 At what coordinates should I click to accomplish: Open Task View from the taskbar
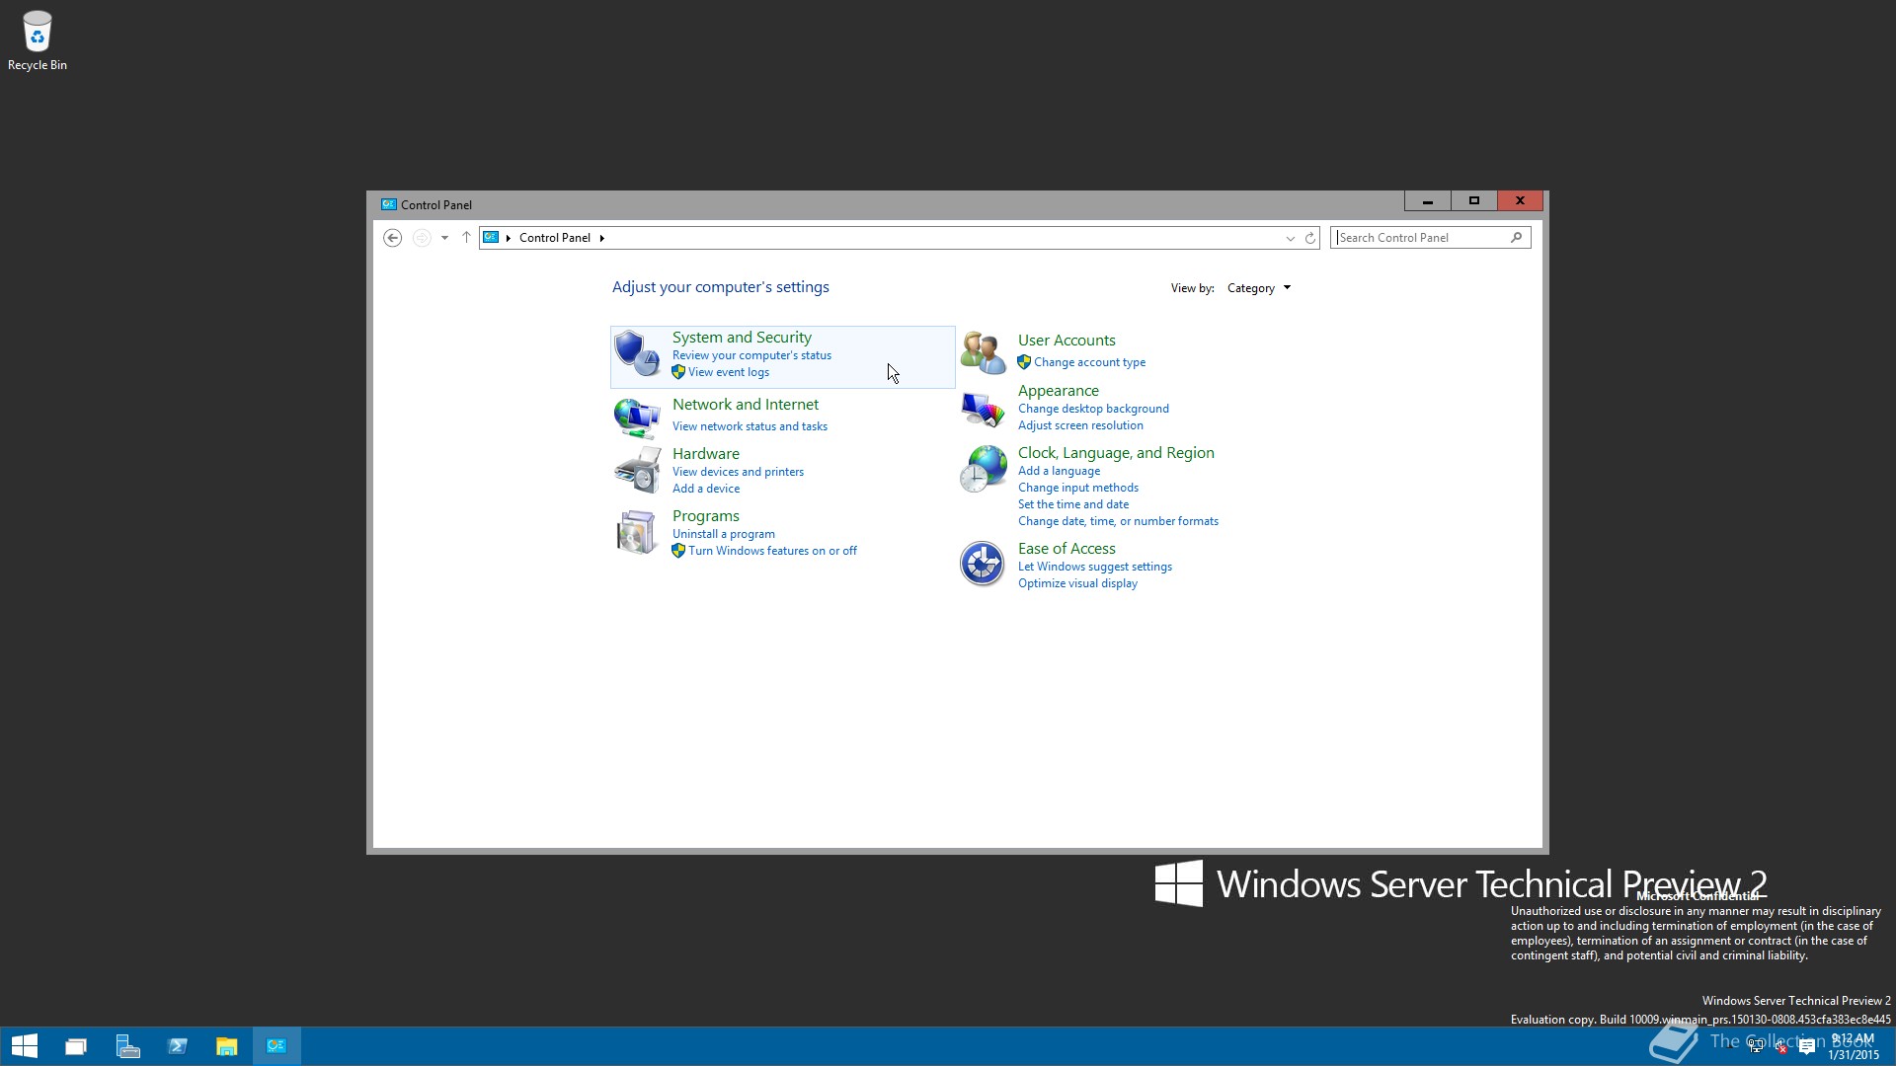point(76,1046)
